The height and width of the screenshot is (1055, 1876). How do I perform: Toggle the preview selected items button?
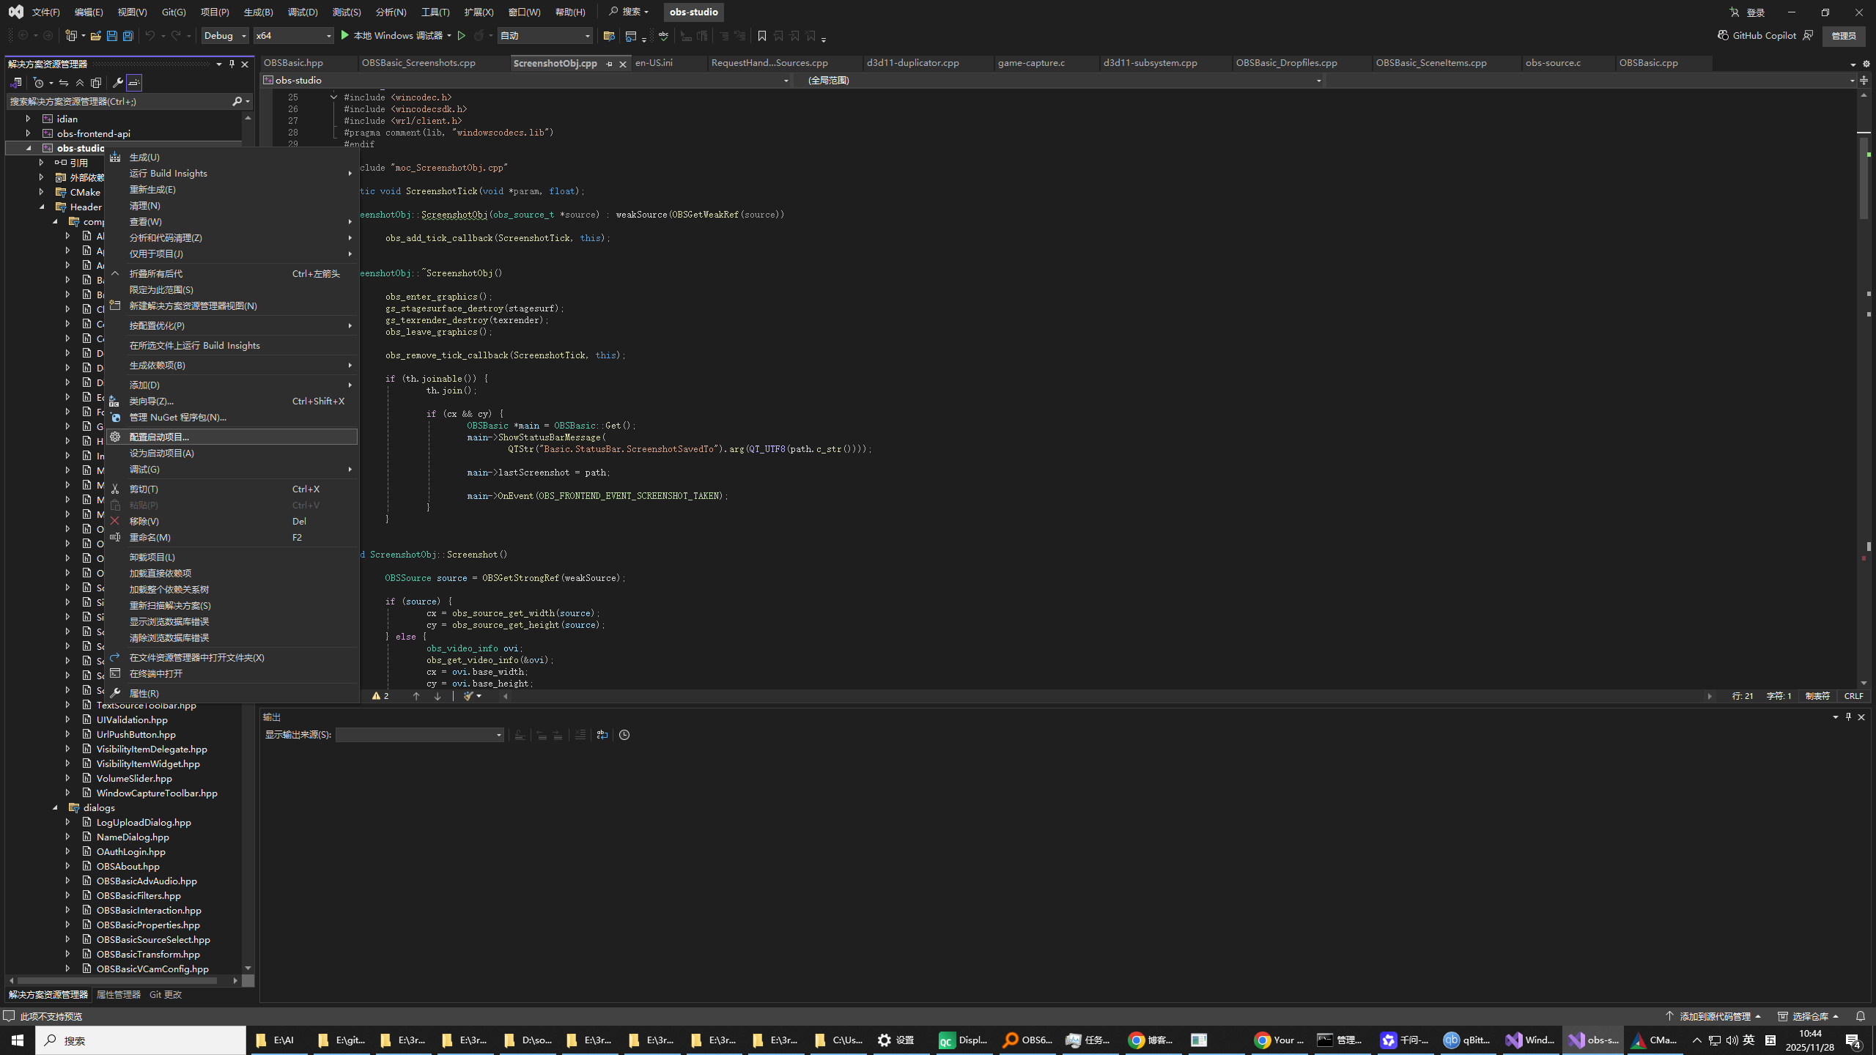coord(134,83)
